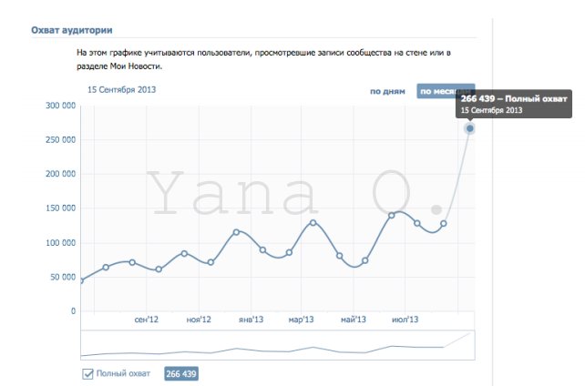Toggle the Полный охват checkbox
The height and width of the screenshot is (386, 585).
[88, 373]
